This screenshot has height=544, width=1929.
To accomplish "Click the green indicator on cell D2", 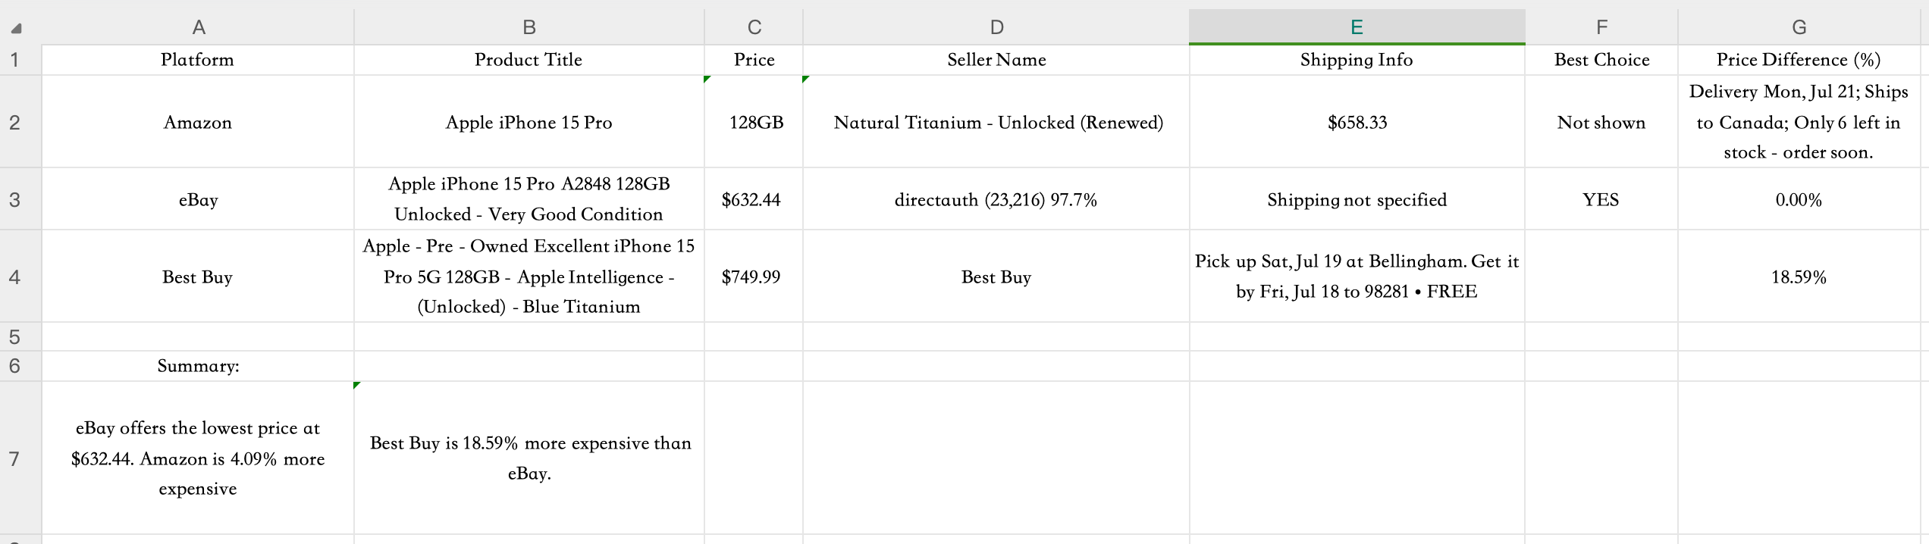I will [806, 79].
